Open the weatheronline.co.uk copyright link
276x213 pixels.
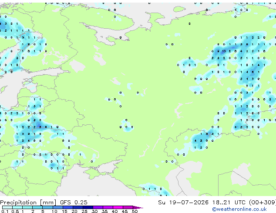point(239,209)
